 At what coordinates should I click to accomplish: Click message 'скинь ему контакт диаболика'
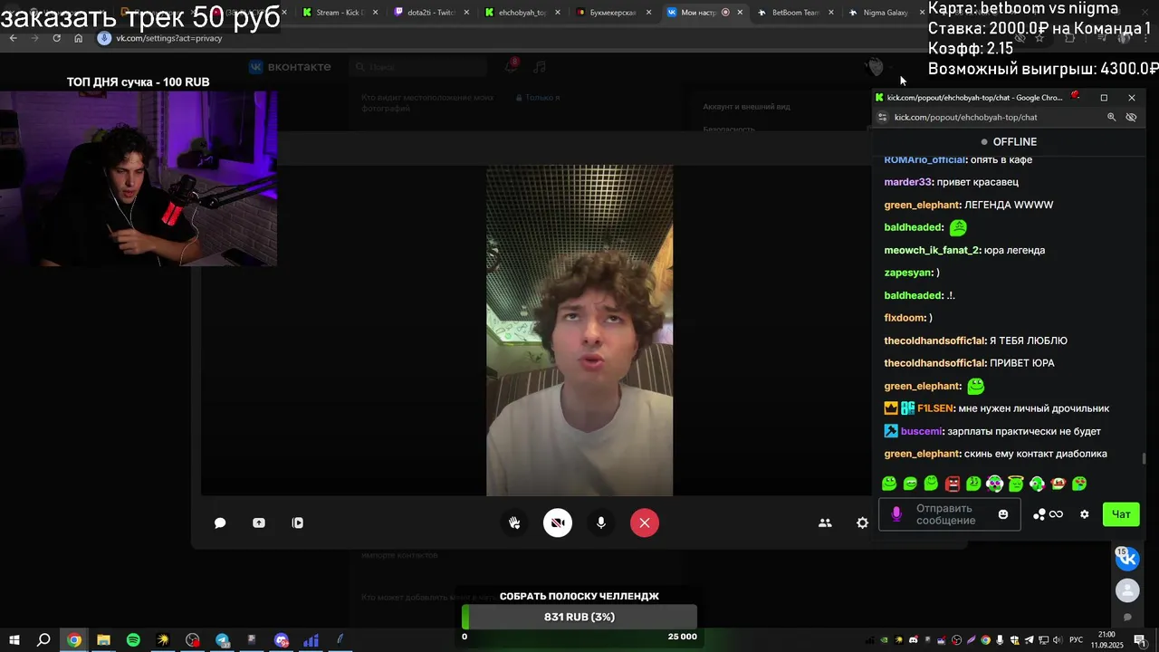coord(1036,454)
